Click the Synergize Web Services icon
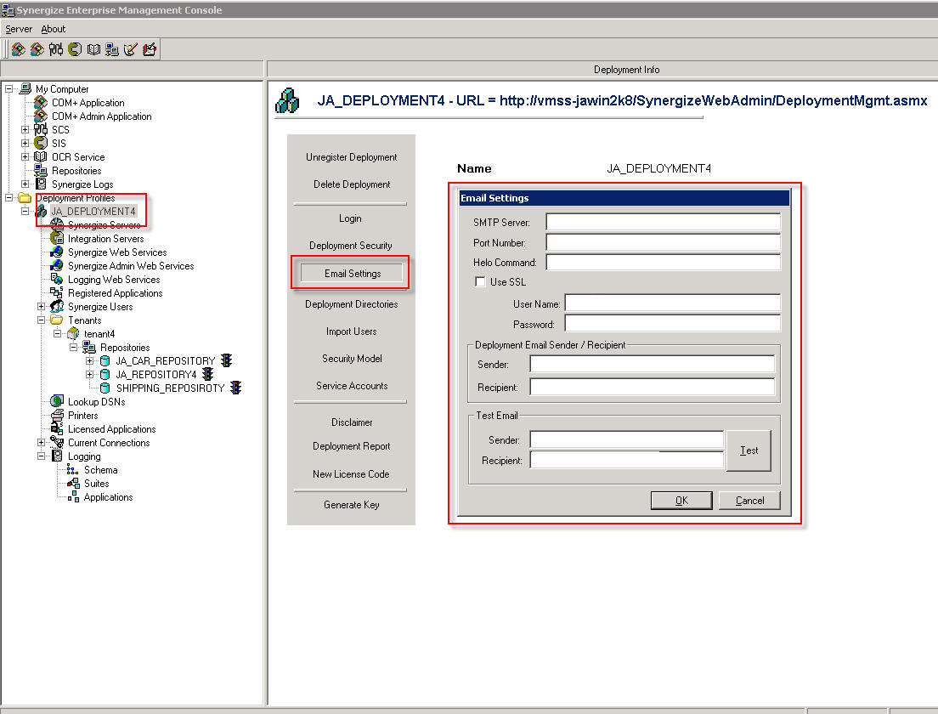Viewport: 938px width, 714px height. (57, 252)
